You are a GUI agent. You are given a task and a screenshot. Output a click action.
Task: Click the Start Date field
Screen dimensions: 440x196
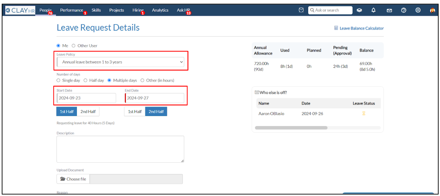(x=86, y=98)
